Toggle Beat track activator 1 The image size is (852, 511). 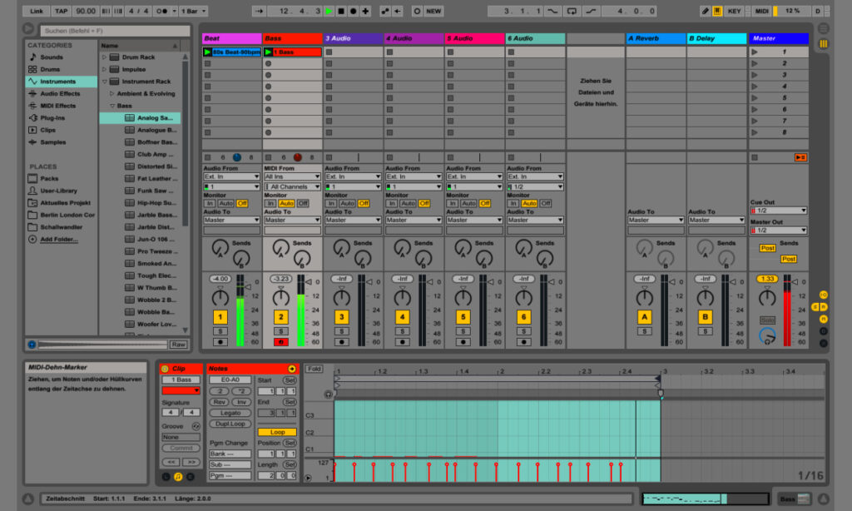click(220, 317)
